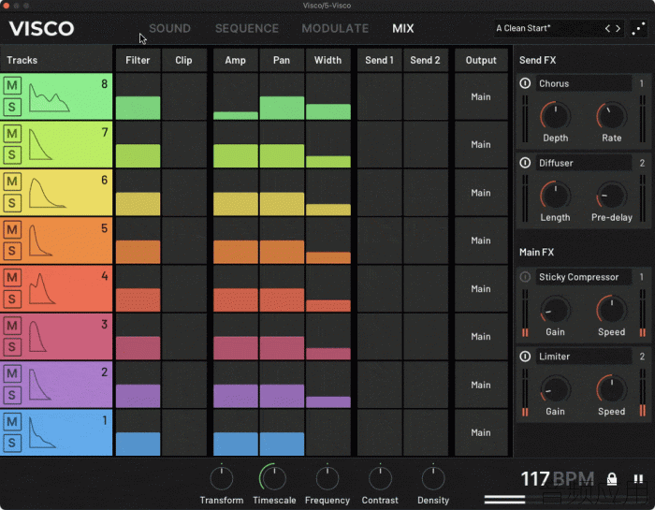Click the Density knob
655x510 pixels.
coord(433,478)
